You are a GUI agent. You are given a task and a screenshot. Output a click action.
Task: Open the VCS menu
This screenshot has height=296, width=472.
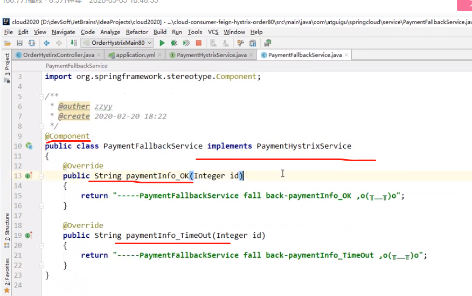[x=213, y=32]
